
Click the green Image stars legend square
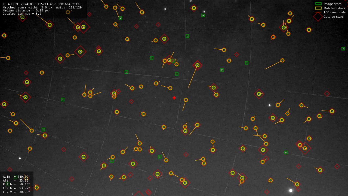coord(318,4)
